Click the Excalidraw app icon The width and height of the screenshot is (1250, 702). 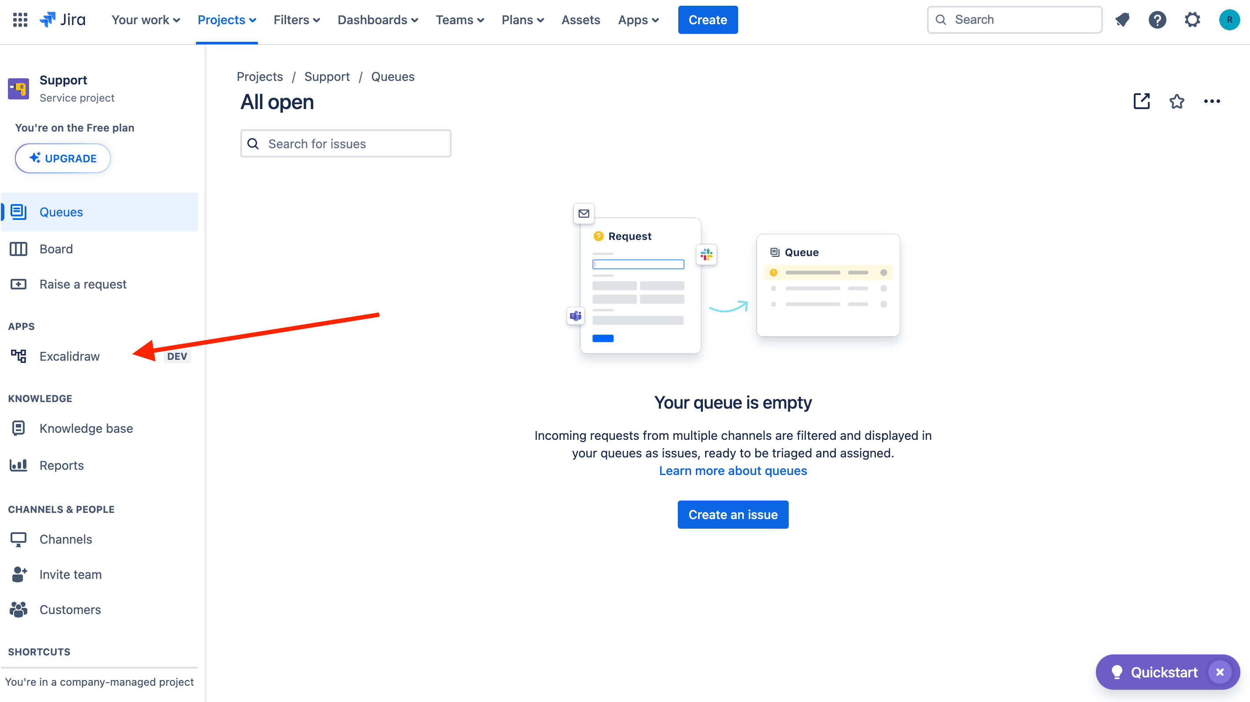pos(18,356)
